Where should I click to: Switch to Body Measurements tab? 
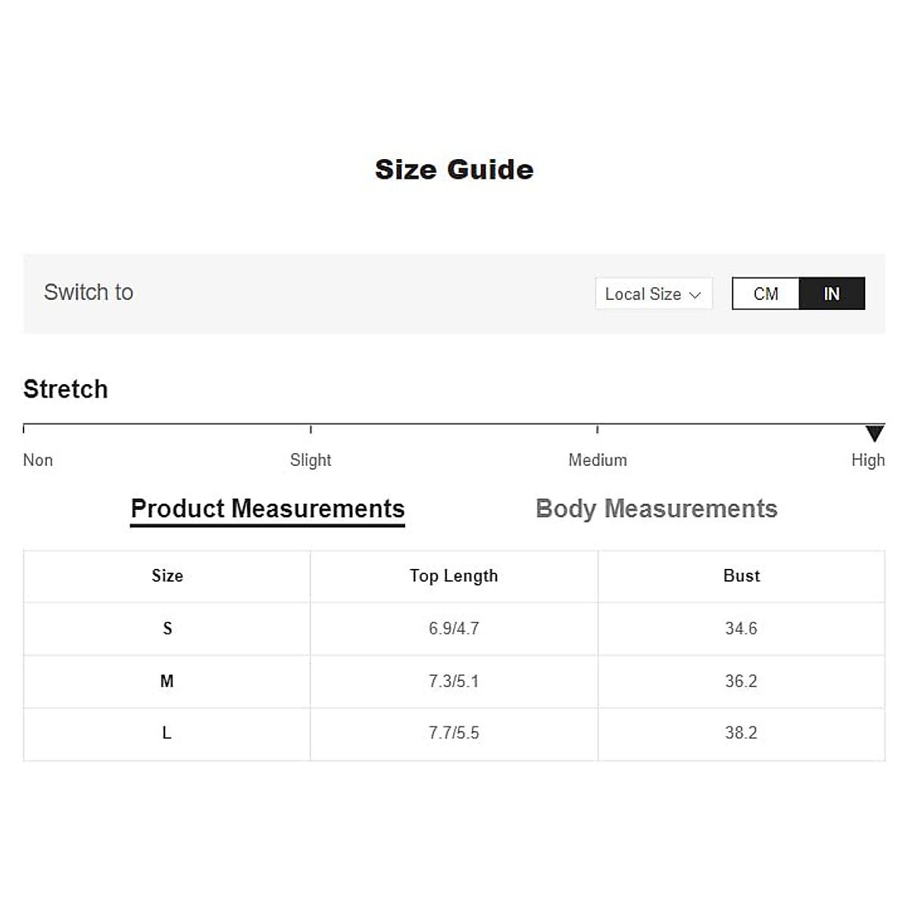point(656,508)
